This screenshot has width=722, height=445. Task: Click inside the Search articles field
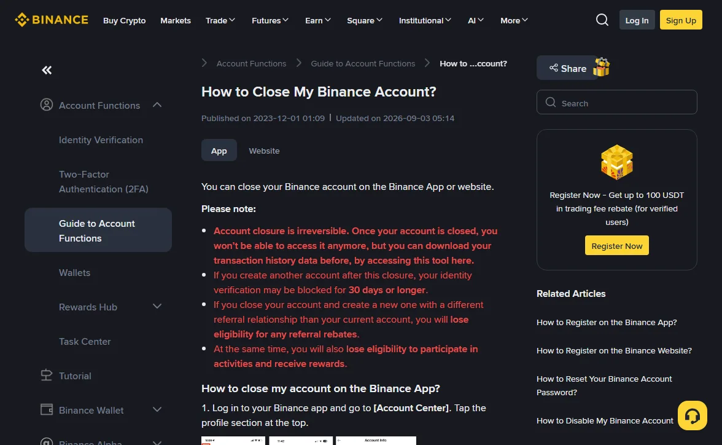tap(616, 102)
